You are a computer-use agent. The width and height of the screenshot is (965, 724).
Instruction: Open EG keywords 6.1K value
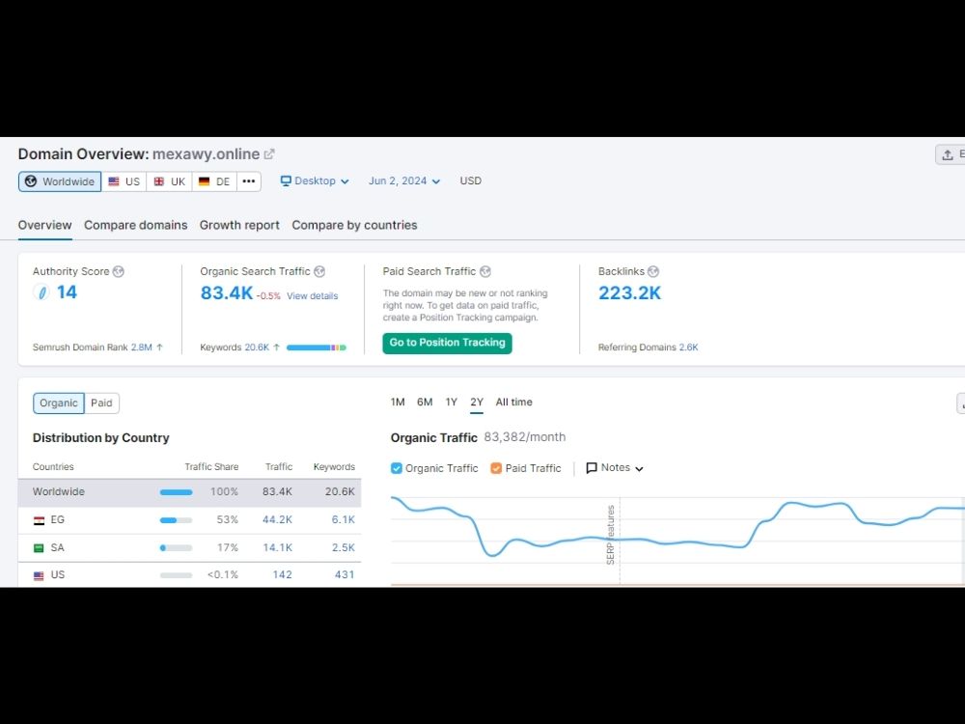coord(343,519)
